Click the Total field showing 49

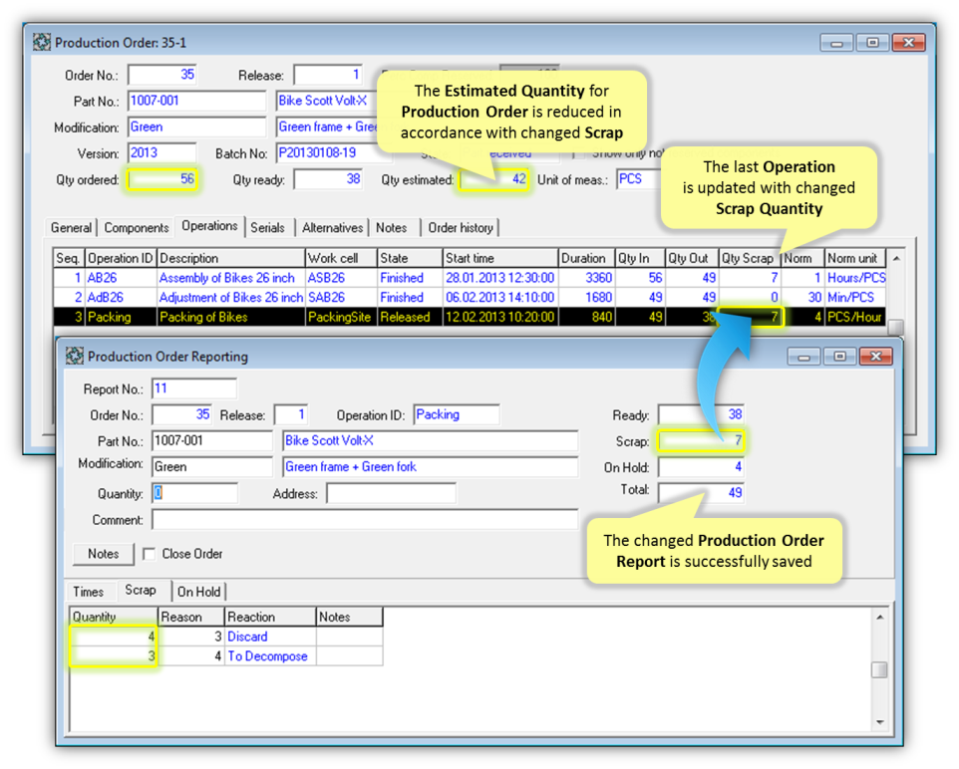[701, 493]
